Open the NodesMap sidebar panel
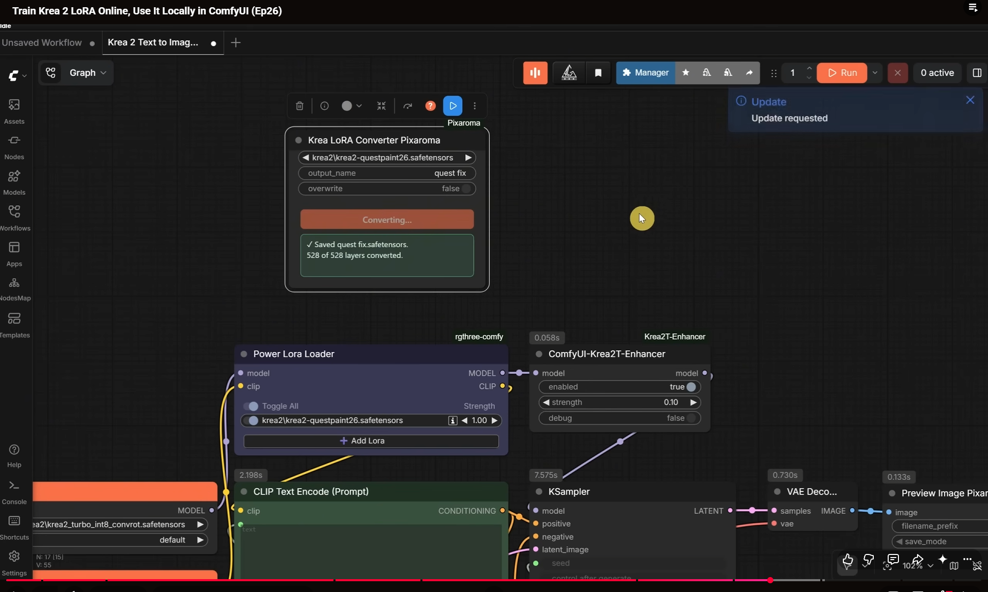The image size is (988, 592). click(x=14, y=289)
